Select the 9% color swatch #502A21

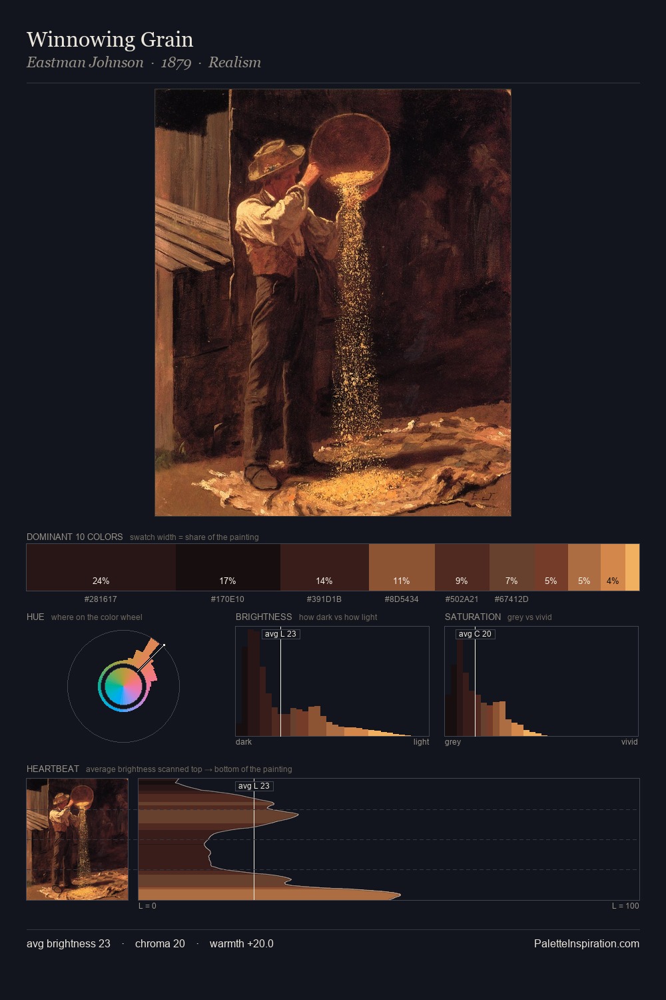point(462,567)
